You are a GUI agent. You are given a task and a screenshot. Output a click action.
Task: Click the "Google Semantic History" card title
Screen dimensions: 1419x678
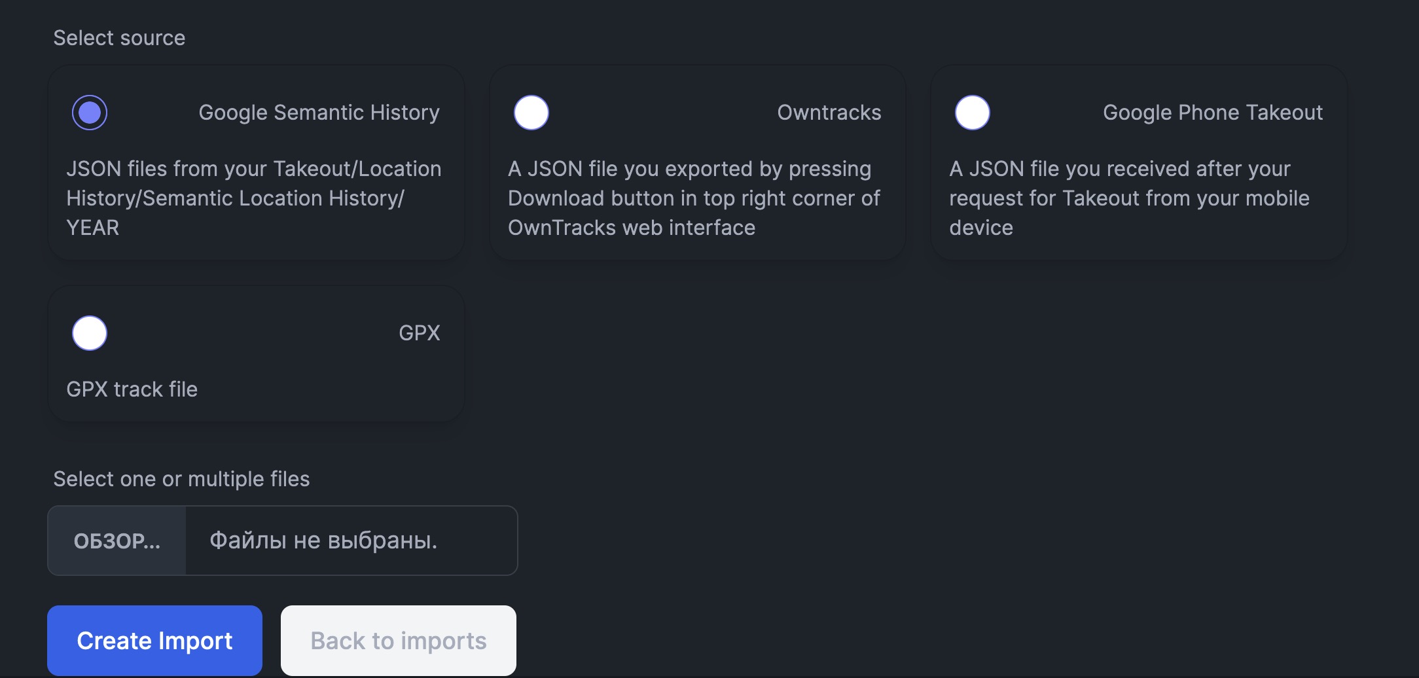click(319, 113)
